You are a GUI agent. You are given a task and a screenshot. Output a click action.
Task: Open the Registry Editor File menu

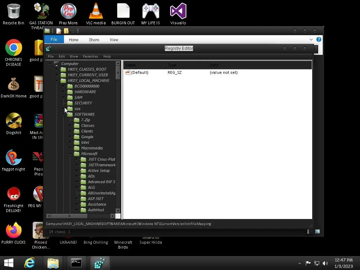(51, 57)
